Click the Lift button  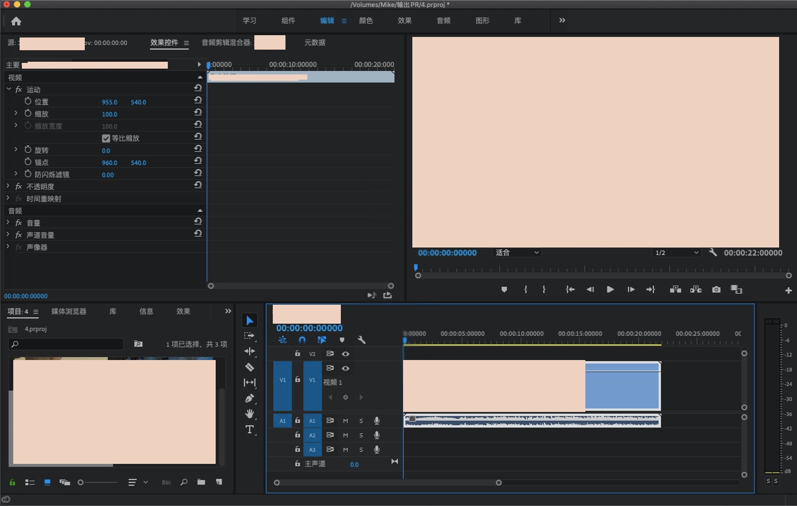(675, 290)
